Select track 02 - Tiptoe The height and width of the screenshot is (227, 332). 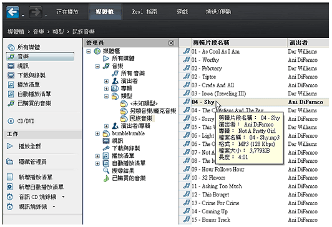point(203,77)
